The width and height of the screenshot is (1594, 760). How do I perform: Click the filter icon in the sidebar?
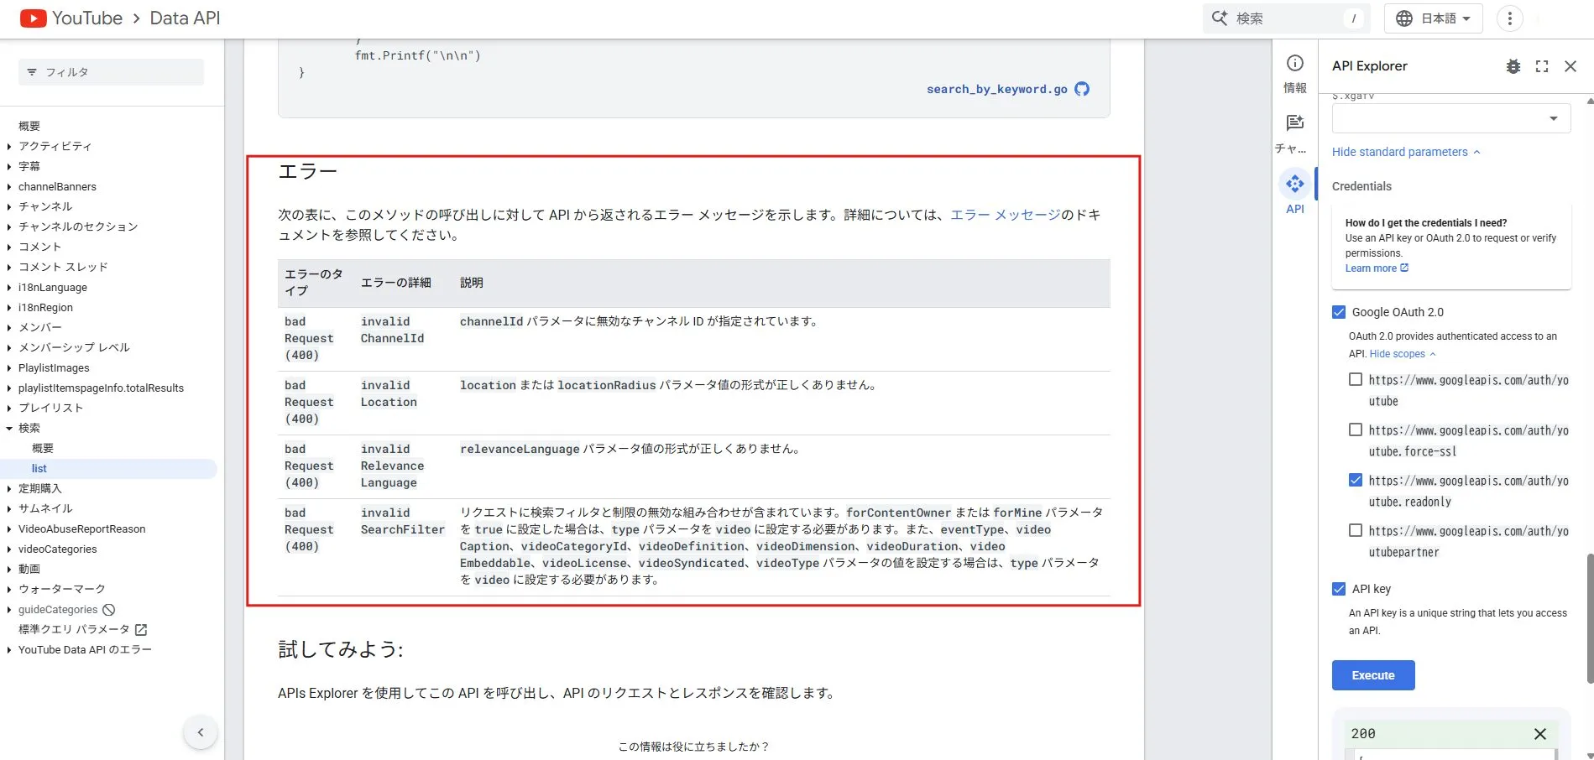(x=32, y=72)
